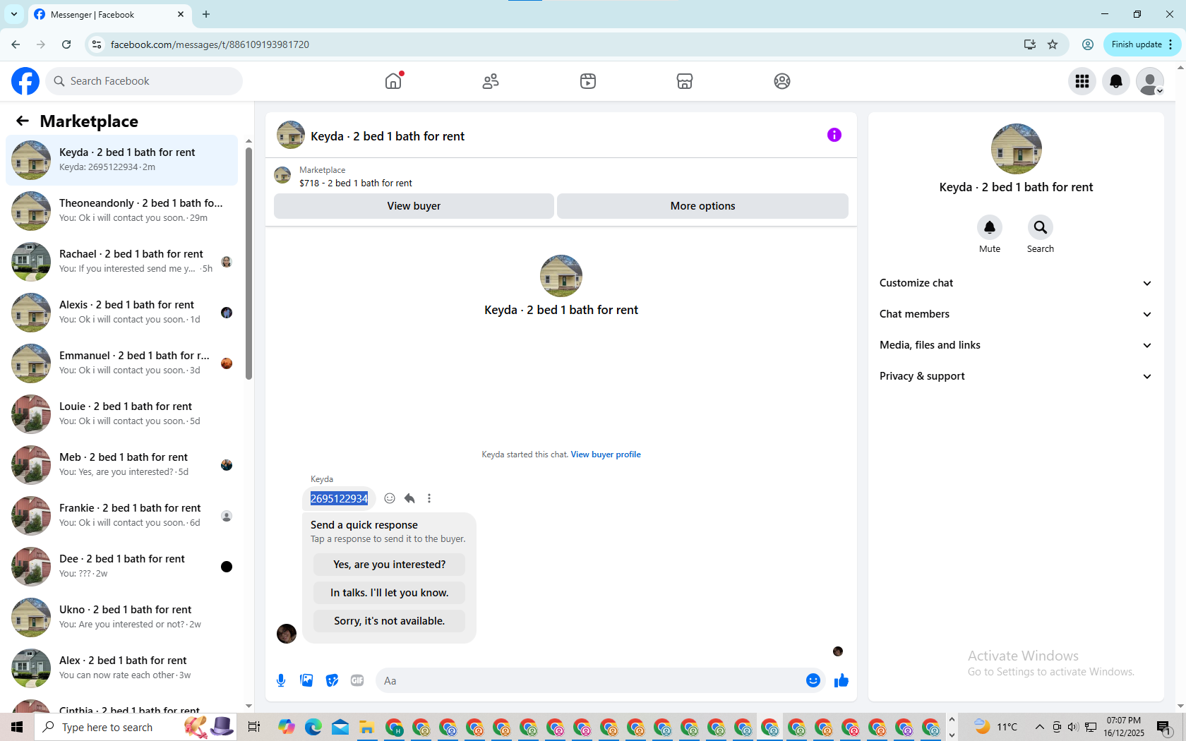1186x741 pixels.
Task: Open $718 - 2 bed 1 bath listing
Action: tap(356, 183)
